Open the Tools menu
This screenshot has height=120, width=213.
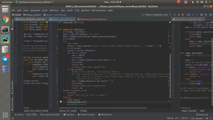click(70, 10)
